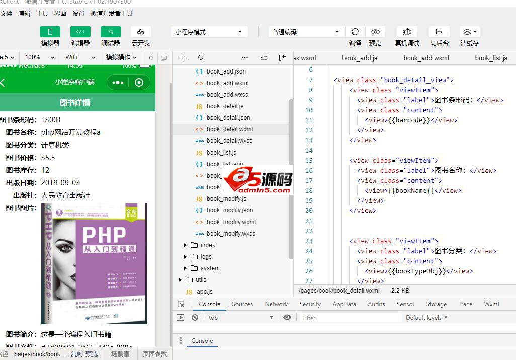The height and width of the screenshot is (360, 516).
Task: Click the clear console icon
Action: pos(195,318)
